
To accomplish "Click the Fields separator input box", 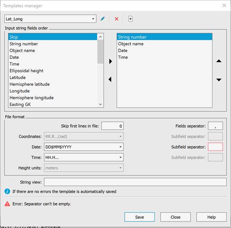I will coord(215,126).
